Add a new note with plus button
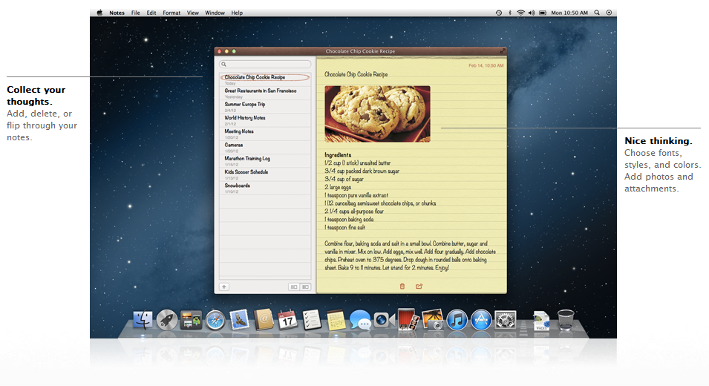The image size is (709, 386). coord(223,287)
